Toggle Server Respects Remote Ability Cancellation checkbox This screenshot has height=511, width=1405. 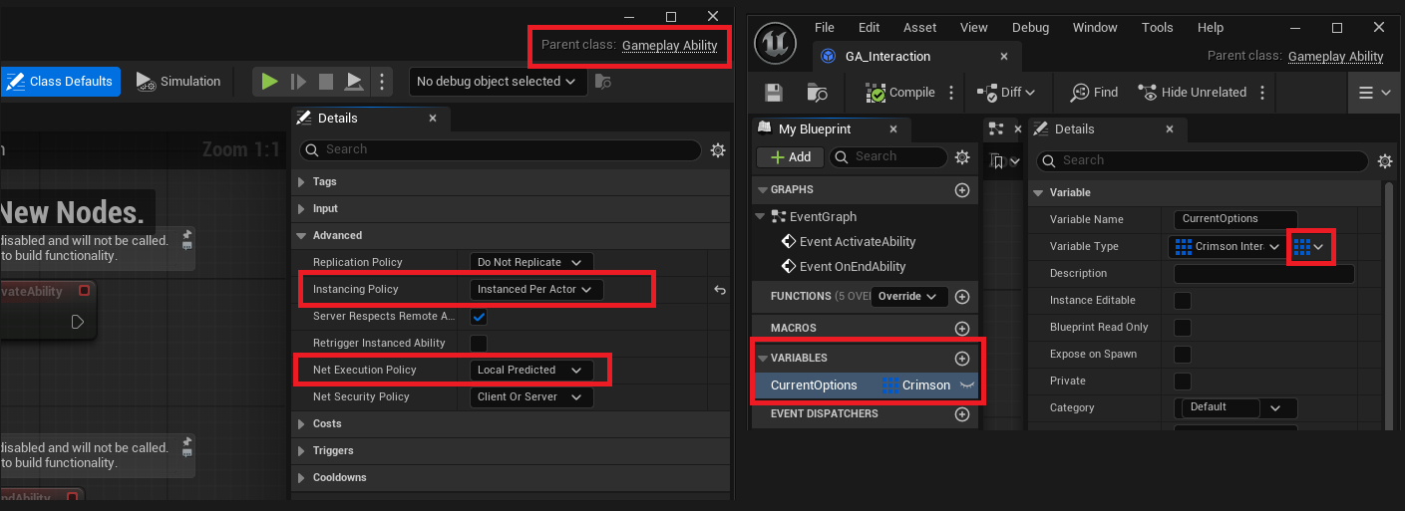pyautogui.click(x=479, y=316)
